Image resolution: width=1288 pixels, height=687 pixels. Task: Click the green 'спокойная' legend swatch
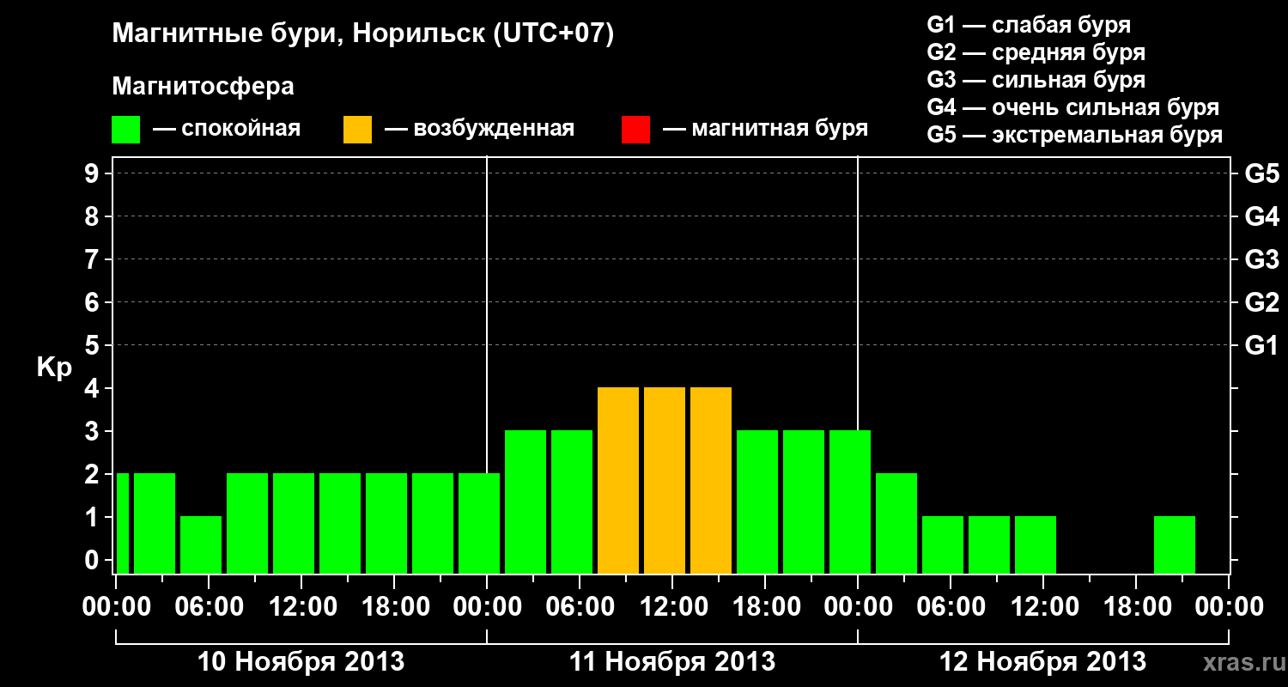pyautogui.click(x=126, y=130)
